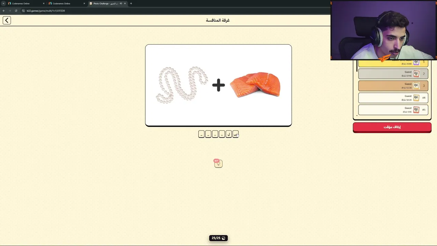Select Guest player #5 with 586 points
This screenshot has height=246, width=437.
(x=393, y=110)
